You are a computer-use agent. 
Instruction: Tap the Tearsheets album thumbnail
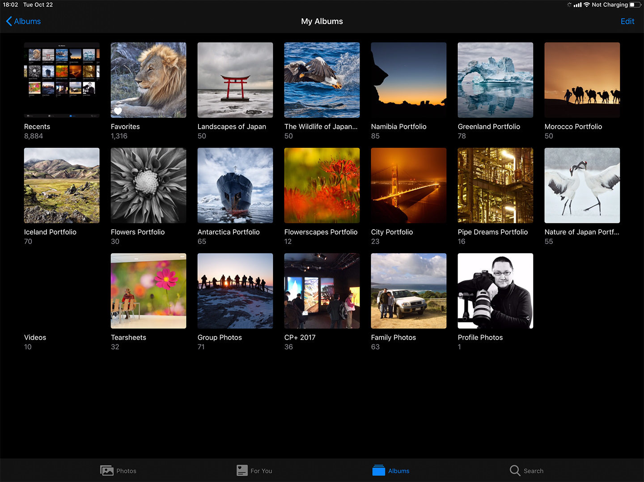[x=148, y=291]
